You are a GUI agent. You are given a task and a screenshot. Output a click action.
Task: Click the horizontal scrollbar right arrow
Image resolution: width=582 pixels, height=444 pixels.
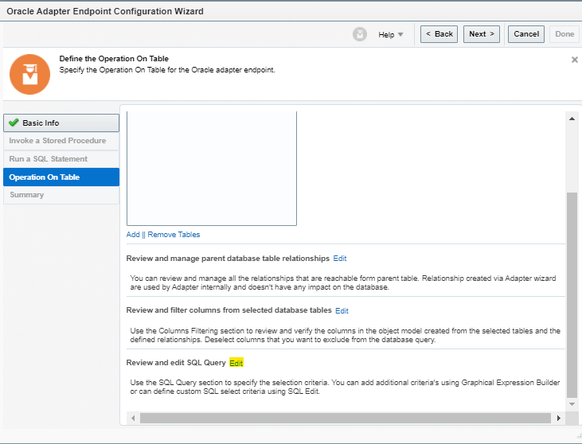[559, 418]
